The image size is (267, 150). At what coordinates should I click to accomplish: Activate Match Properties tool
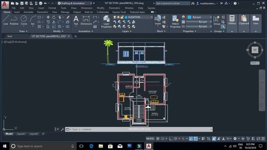(175, 21)
